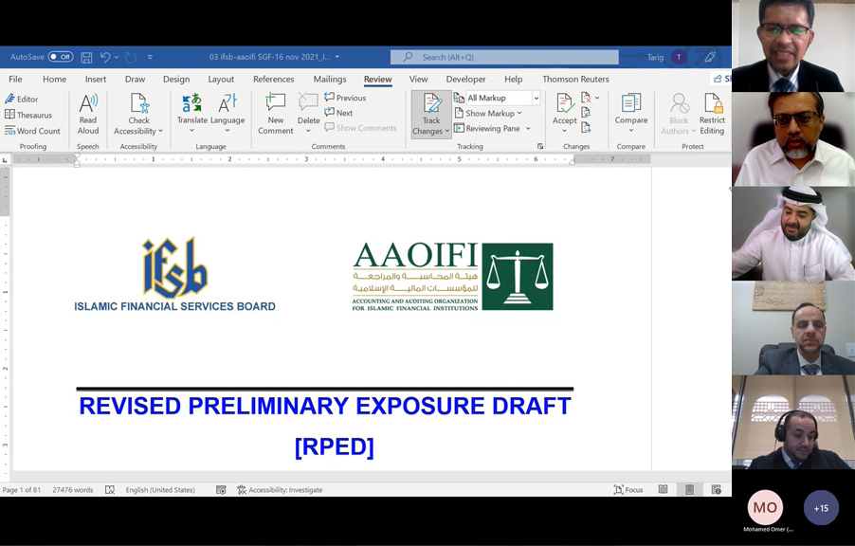The height and width of the screenshot is (546, 855).
Task: Expand the Reject dropdown arrow
Action: coord(597,98)
